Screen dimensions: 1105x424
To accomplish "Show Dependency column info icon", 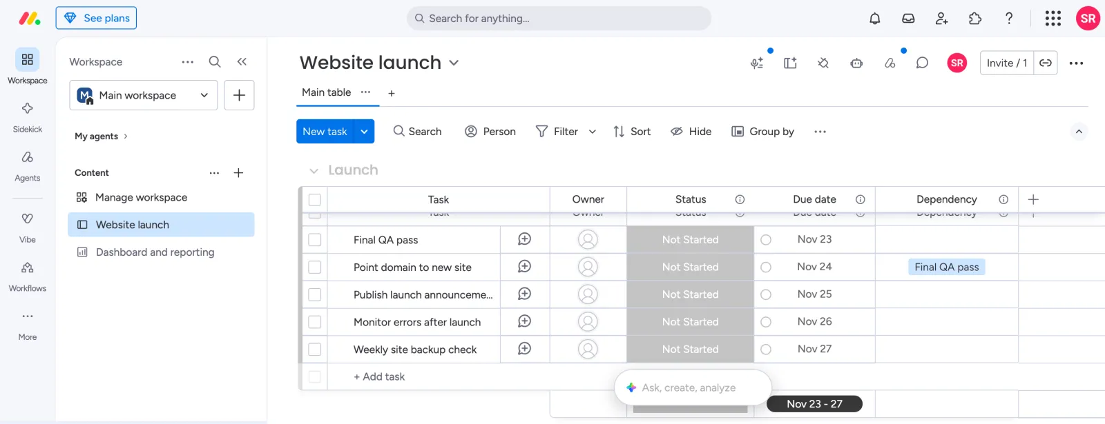I will coord(1003,199).
